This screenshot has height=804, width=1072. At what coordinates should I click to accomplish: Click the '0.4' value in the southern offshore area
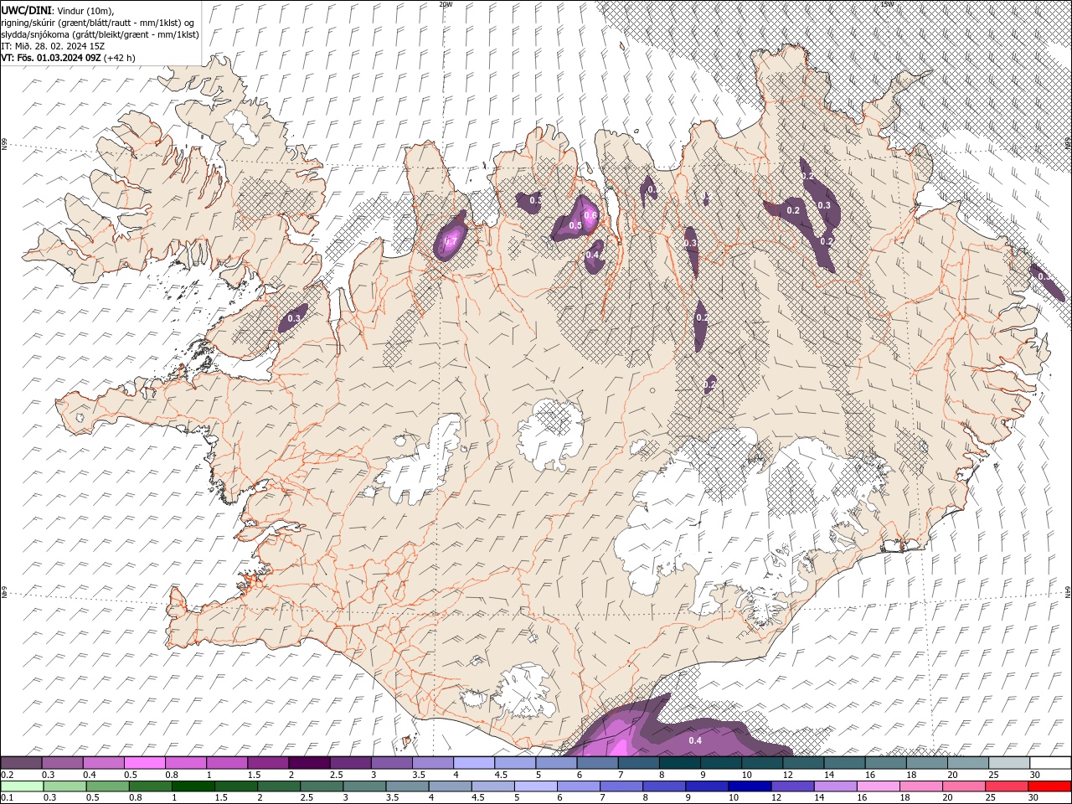click(x=695, y=741)
